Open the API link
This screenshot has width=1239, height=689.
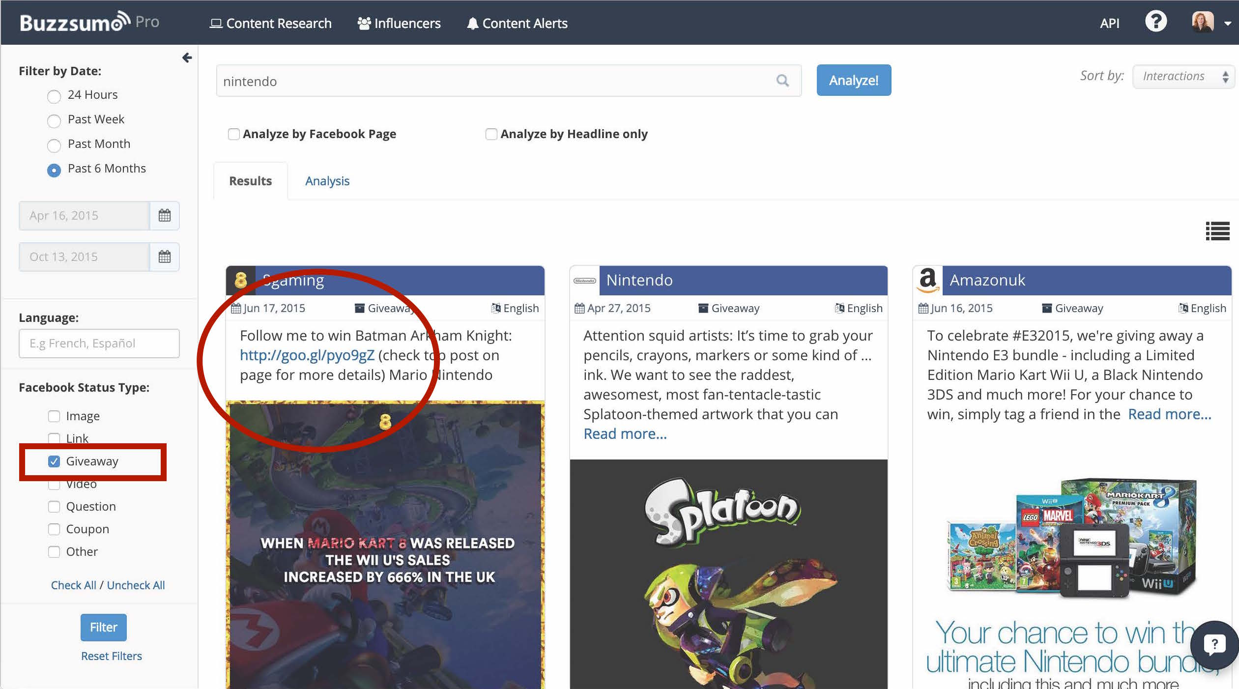[1109, 23]
